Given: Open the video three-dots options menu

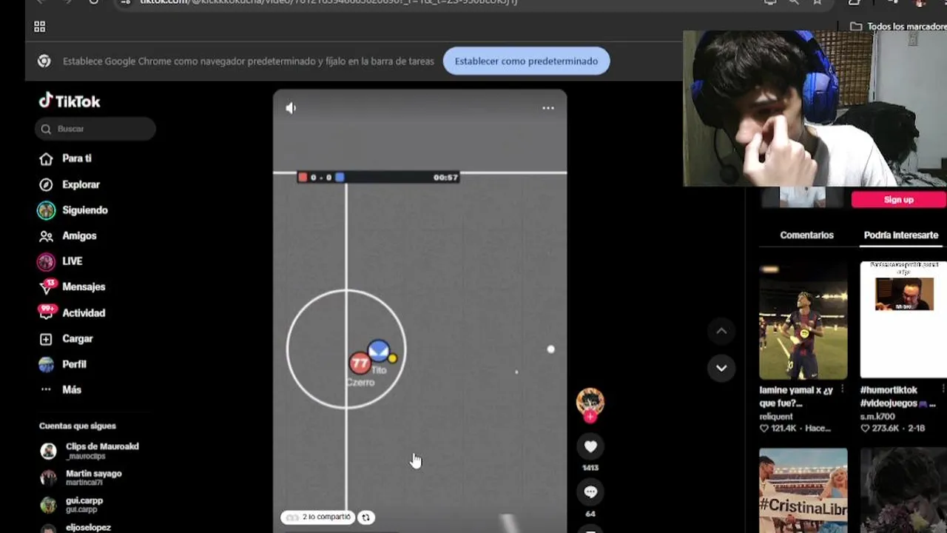Looking at the screenshot, I should [548, 108].
